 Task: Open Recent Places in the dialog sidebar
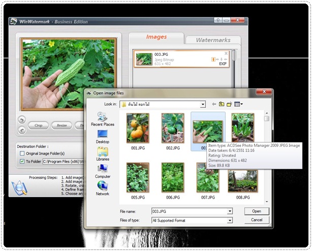[x=103, y=119]
